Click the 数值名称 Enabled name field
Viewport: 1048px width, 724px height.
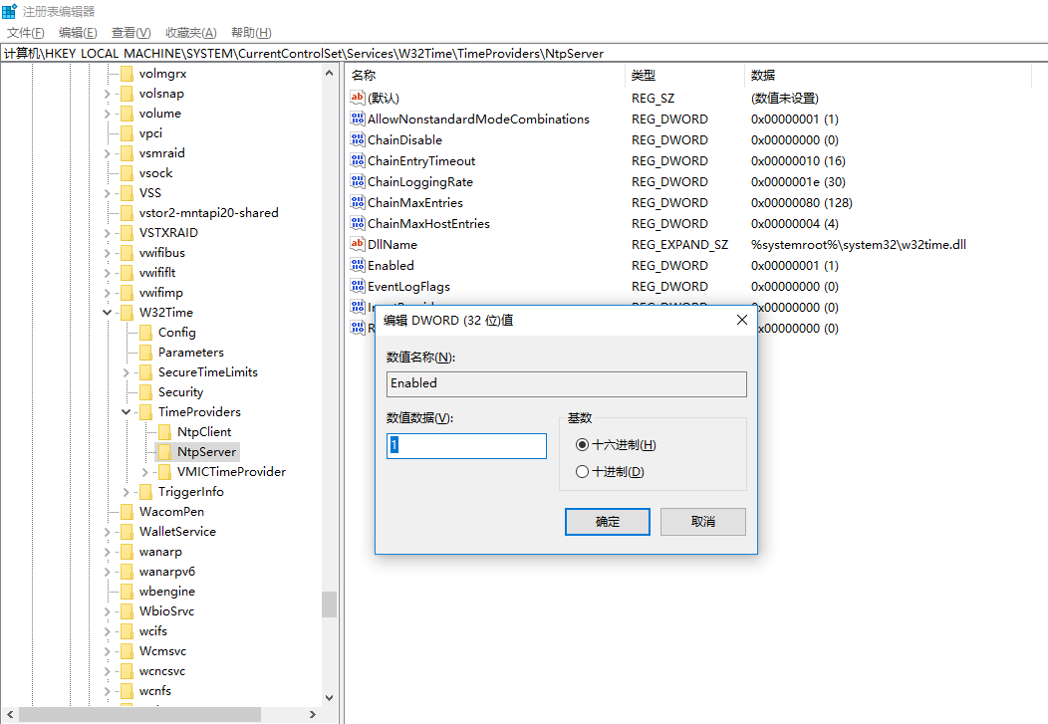pos(567,384)
